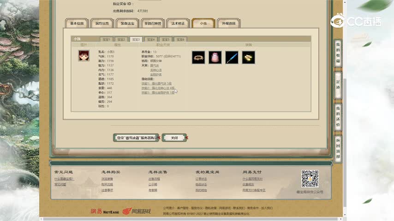Click the flower wreath equipment icon
This screenshot has width=394, height=221.
tap(198, 58)
